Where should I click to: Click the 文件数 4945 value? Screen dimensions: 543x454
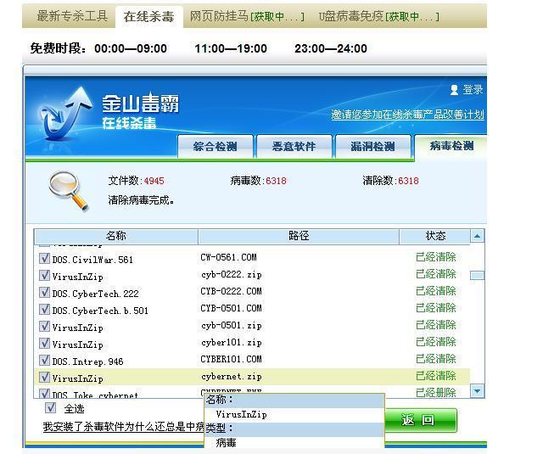click(x=154, y=181)
